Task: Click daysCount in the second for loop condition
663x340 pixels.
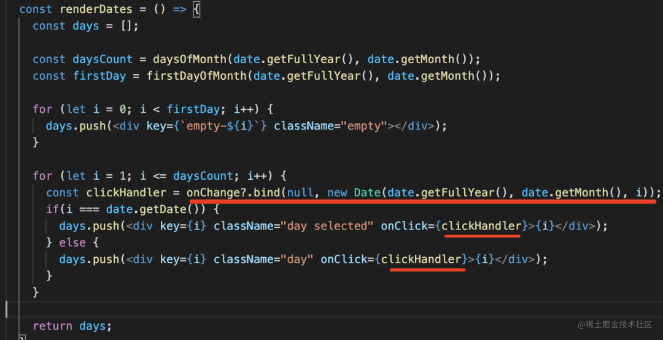Action: point(203,176)
